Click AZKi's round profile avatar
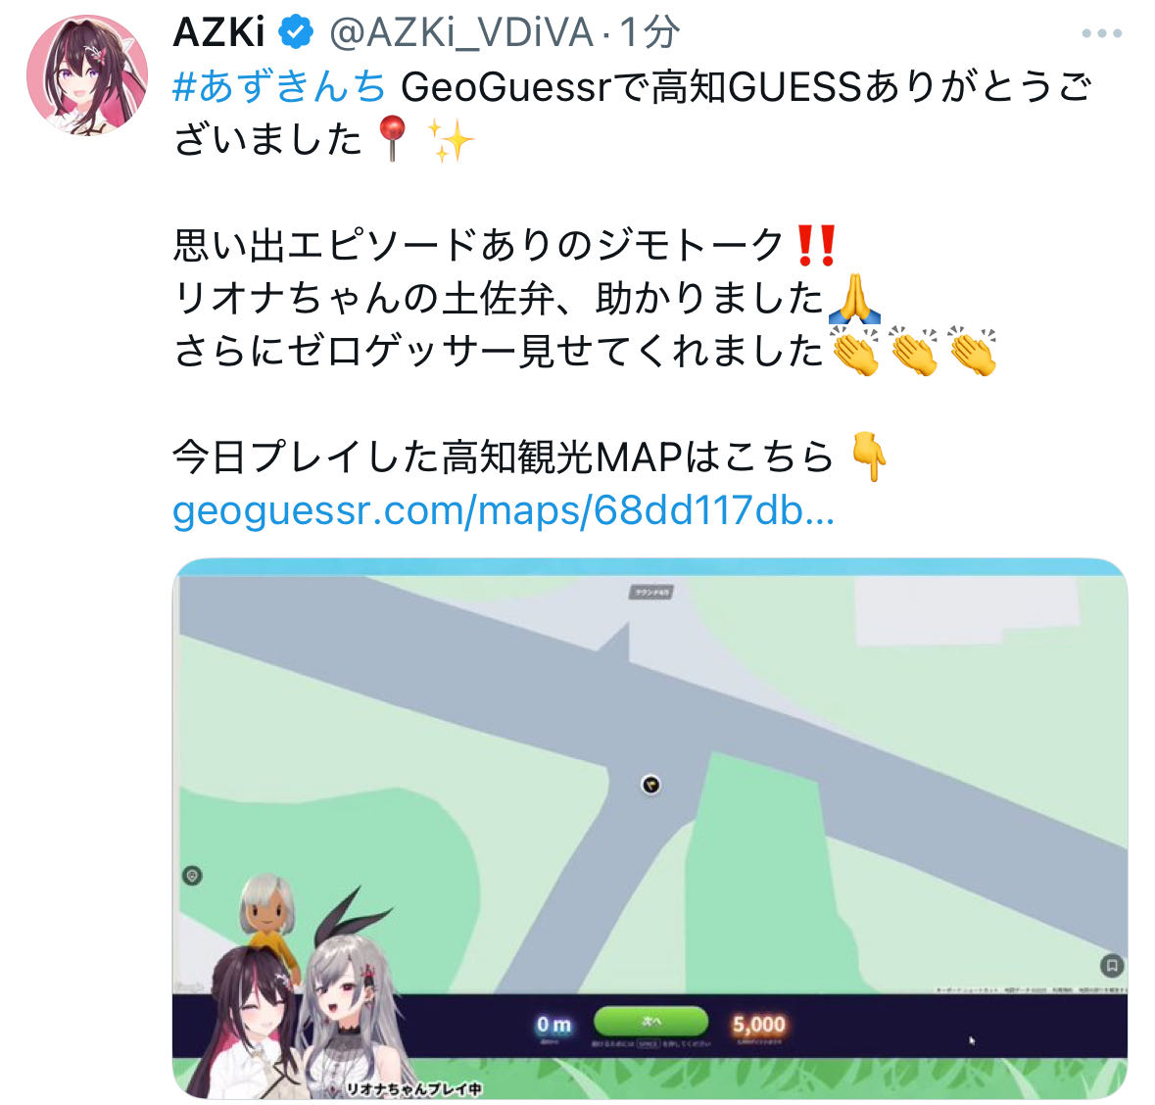 tap(87, 74)
